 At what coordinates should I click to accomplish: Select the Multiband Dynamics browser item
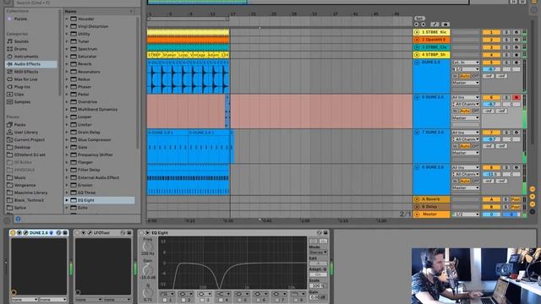98,110
